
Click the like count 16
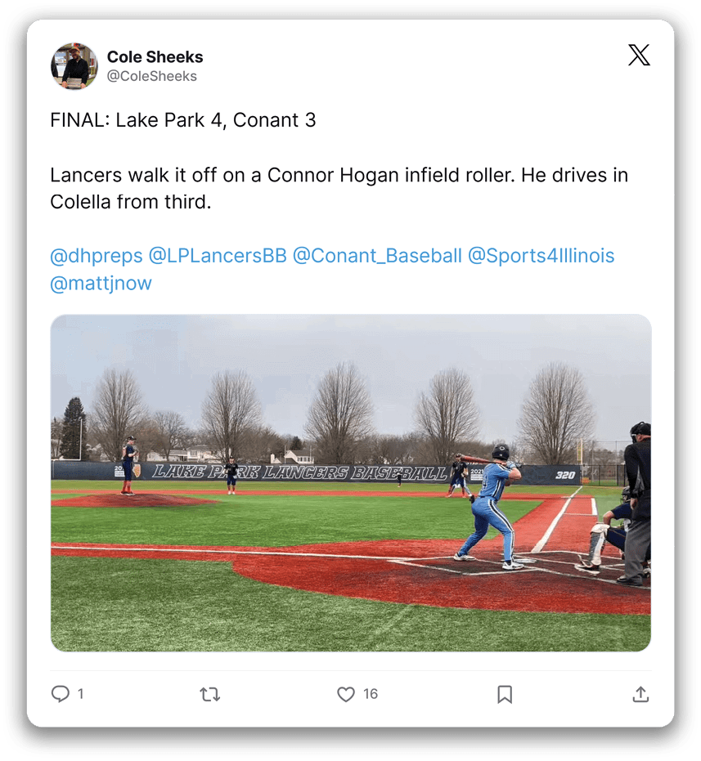(x=371, y=694)
